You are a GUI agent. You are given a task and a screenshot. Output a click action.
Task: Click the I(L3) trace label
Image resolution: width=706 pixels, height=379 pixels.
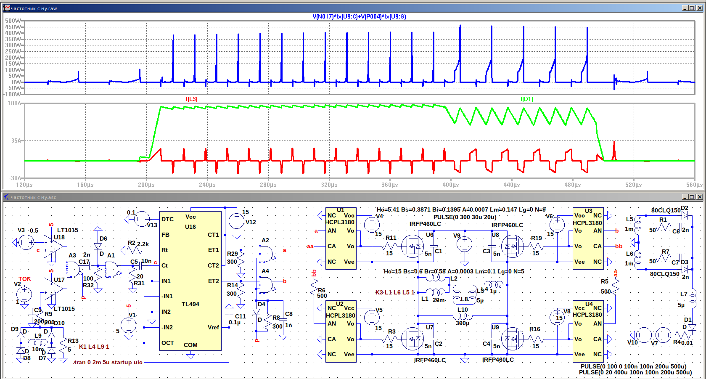tap(192, 99)
